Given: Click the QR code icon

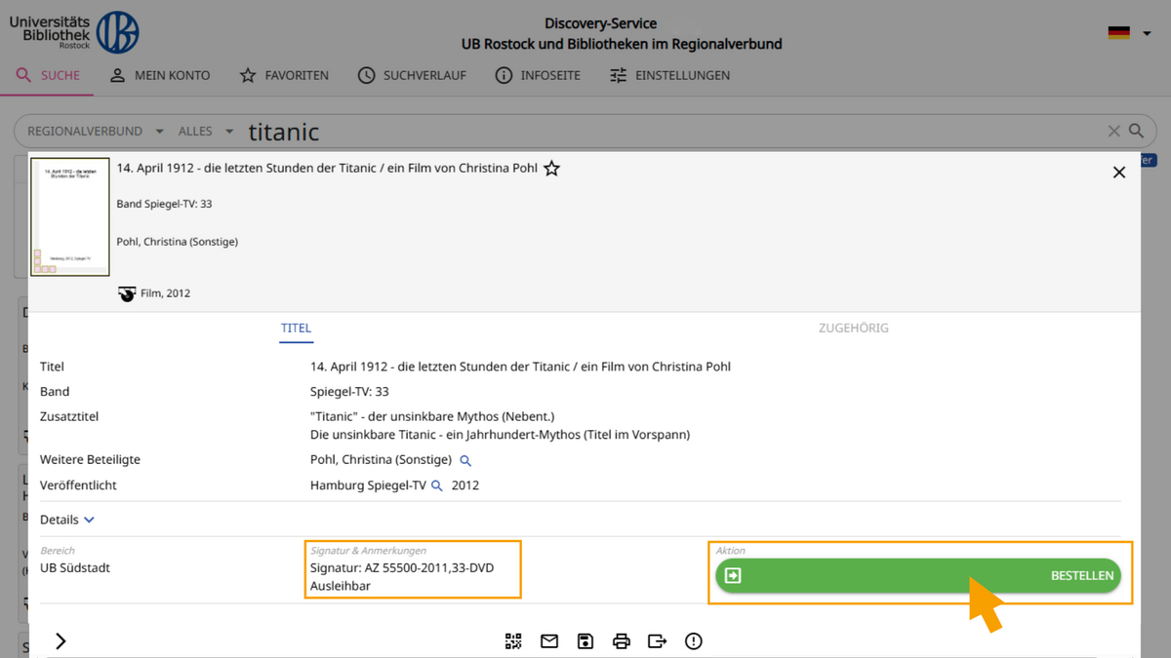Looking at the screenshot, I should point(513,640).
